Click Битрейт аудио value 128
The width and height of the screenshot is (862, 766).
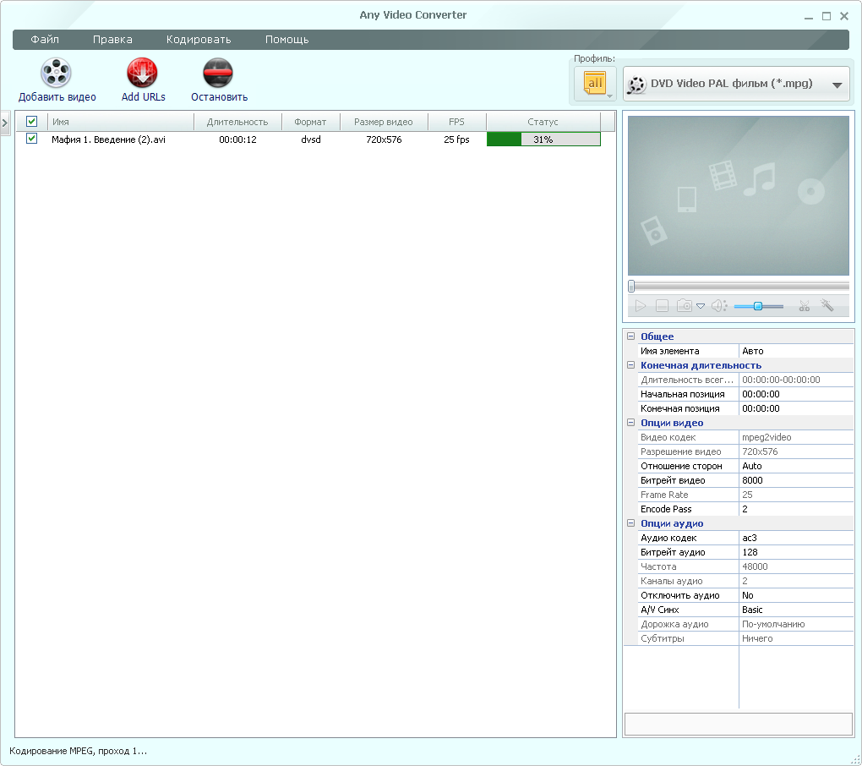coord(796,552)
